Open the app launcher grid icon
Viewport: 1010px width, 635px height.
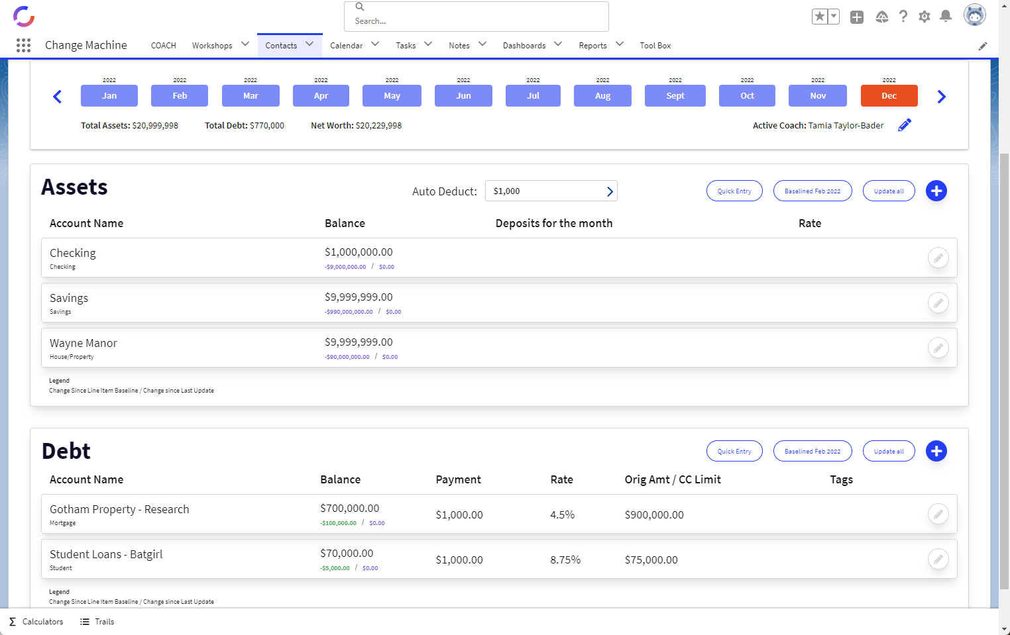click(x=23, y=45)
